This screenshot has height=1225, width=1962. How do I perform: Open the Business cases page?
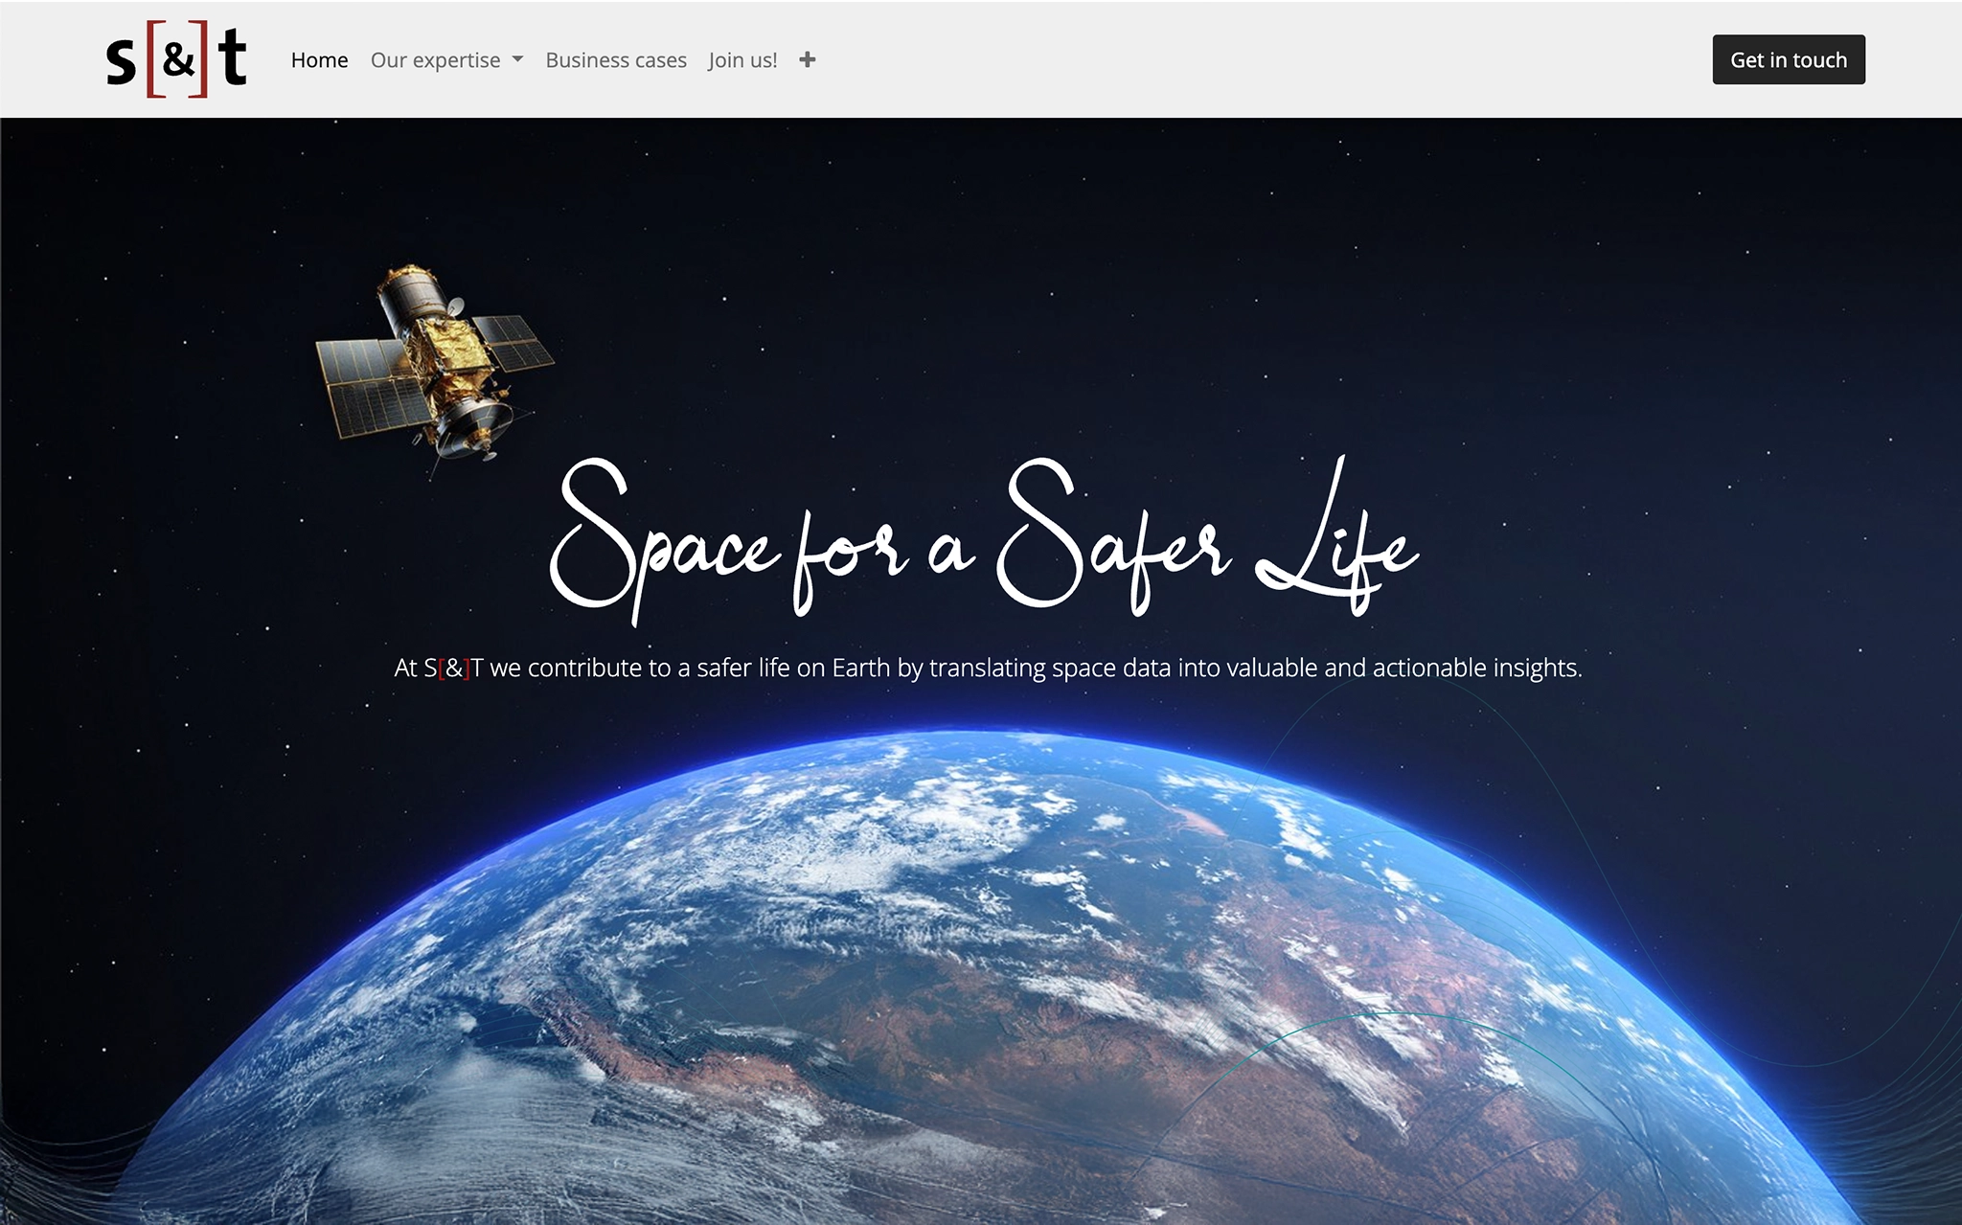tap(616, 59)
